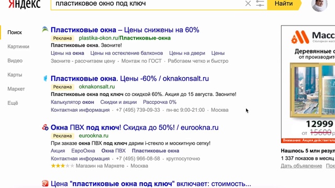Open search settings sliders icon

[260, 4]
